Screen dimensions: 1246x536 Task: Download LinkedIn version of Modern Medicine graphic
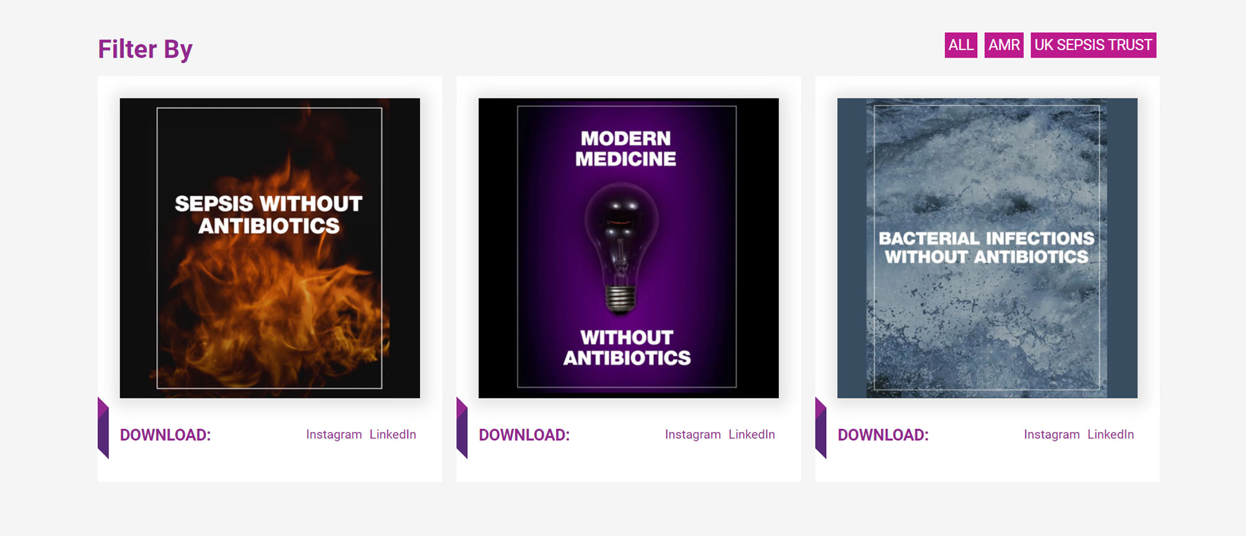pyautogui.click(x=751, y=434)
